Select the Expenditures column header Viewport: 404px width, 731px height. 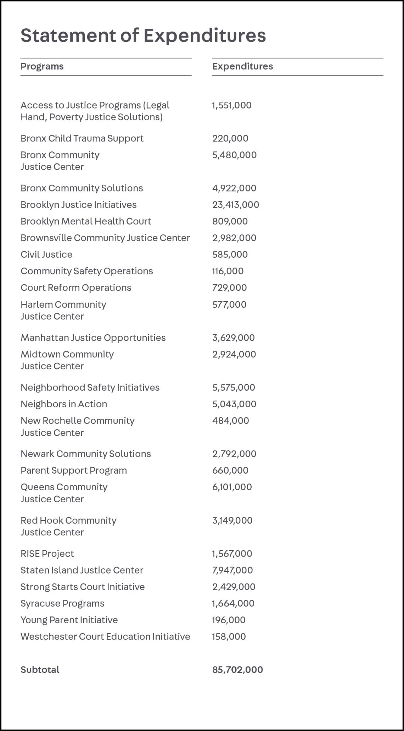coord(243,66)
